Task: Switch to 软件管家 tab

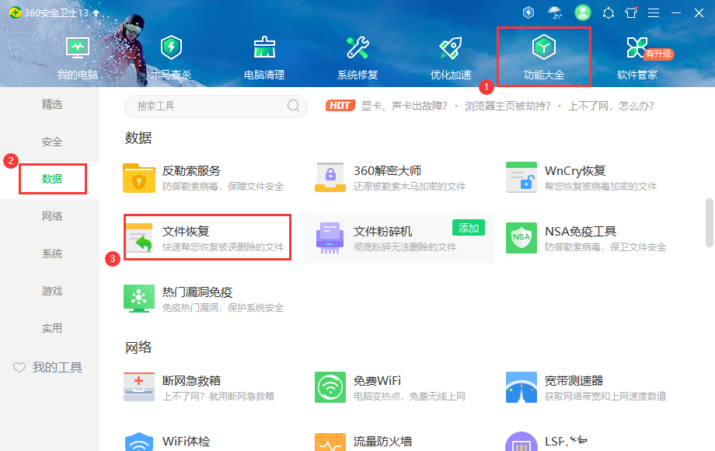Action: [x=637, y=58]
